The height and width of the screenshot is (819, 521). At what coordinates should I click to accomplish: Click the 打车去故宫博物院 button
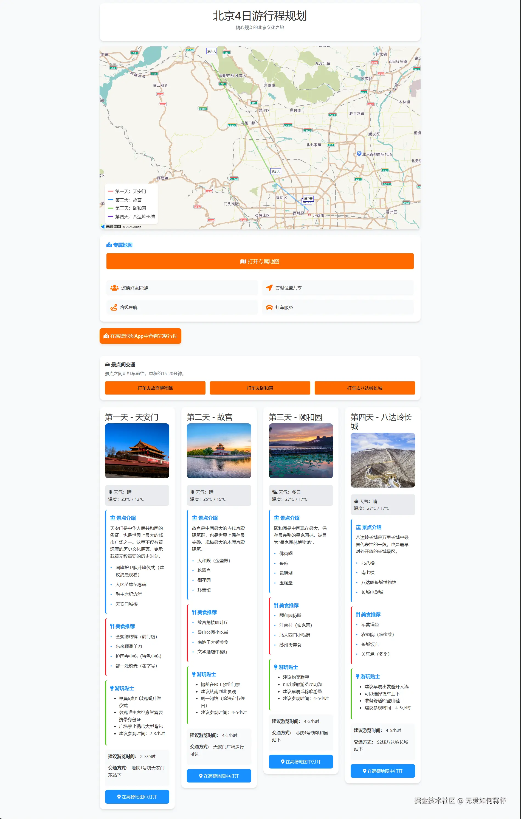[155, 388]
